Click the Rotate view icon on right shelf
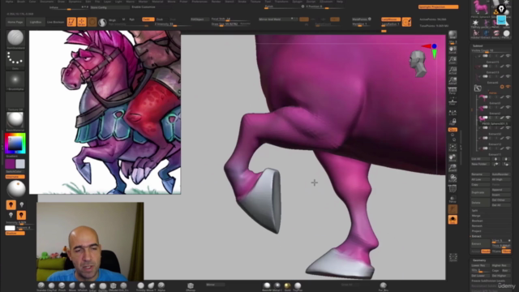The width and height of the screenshot is (519, 292). click(453, 178)
